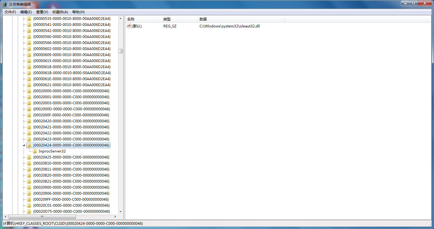Open the 查看(V) menu

[42, 12]
